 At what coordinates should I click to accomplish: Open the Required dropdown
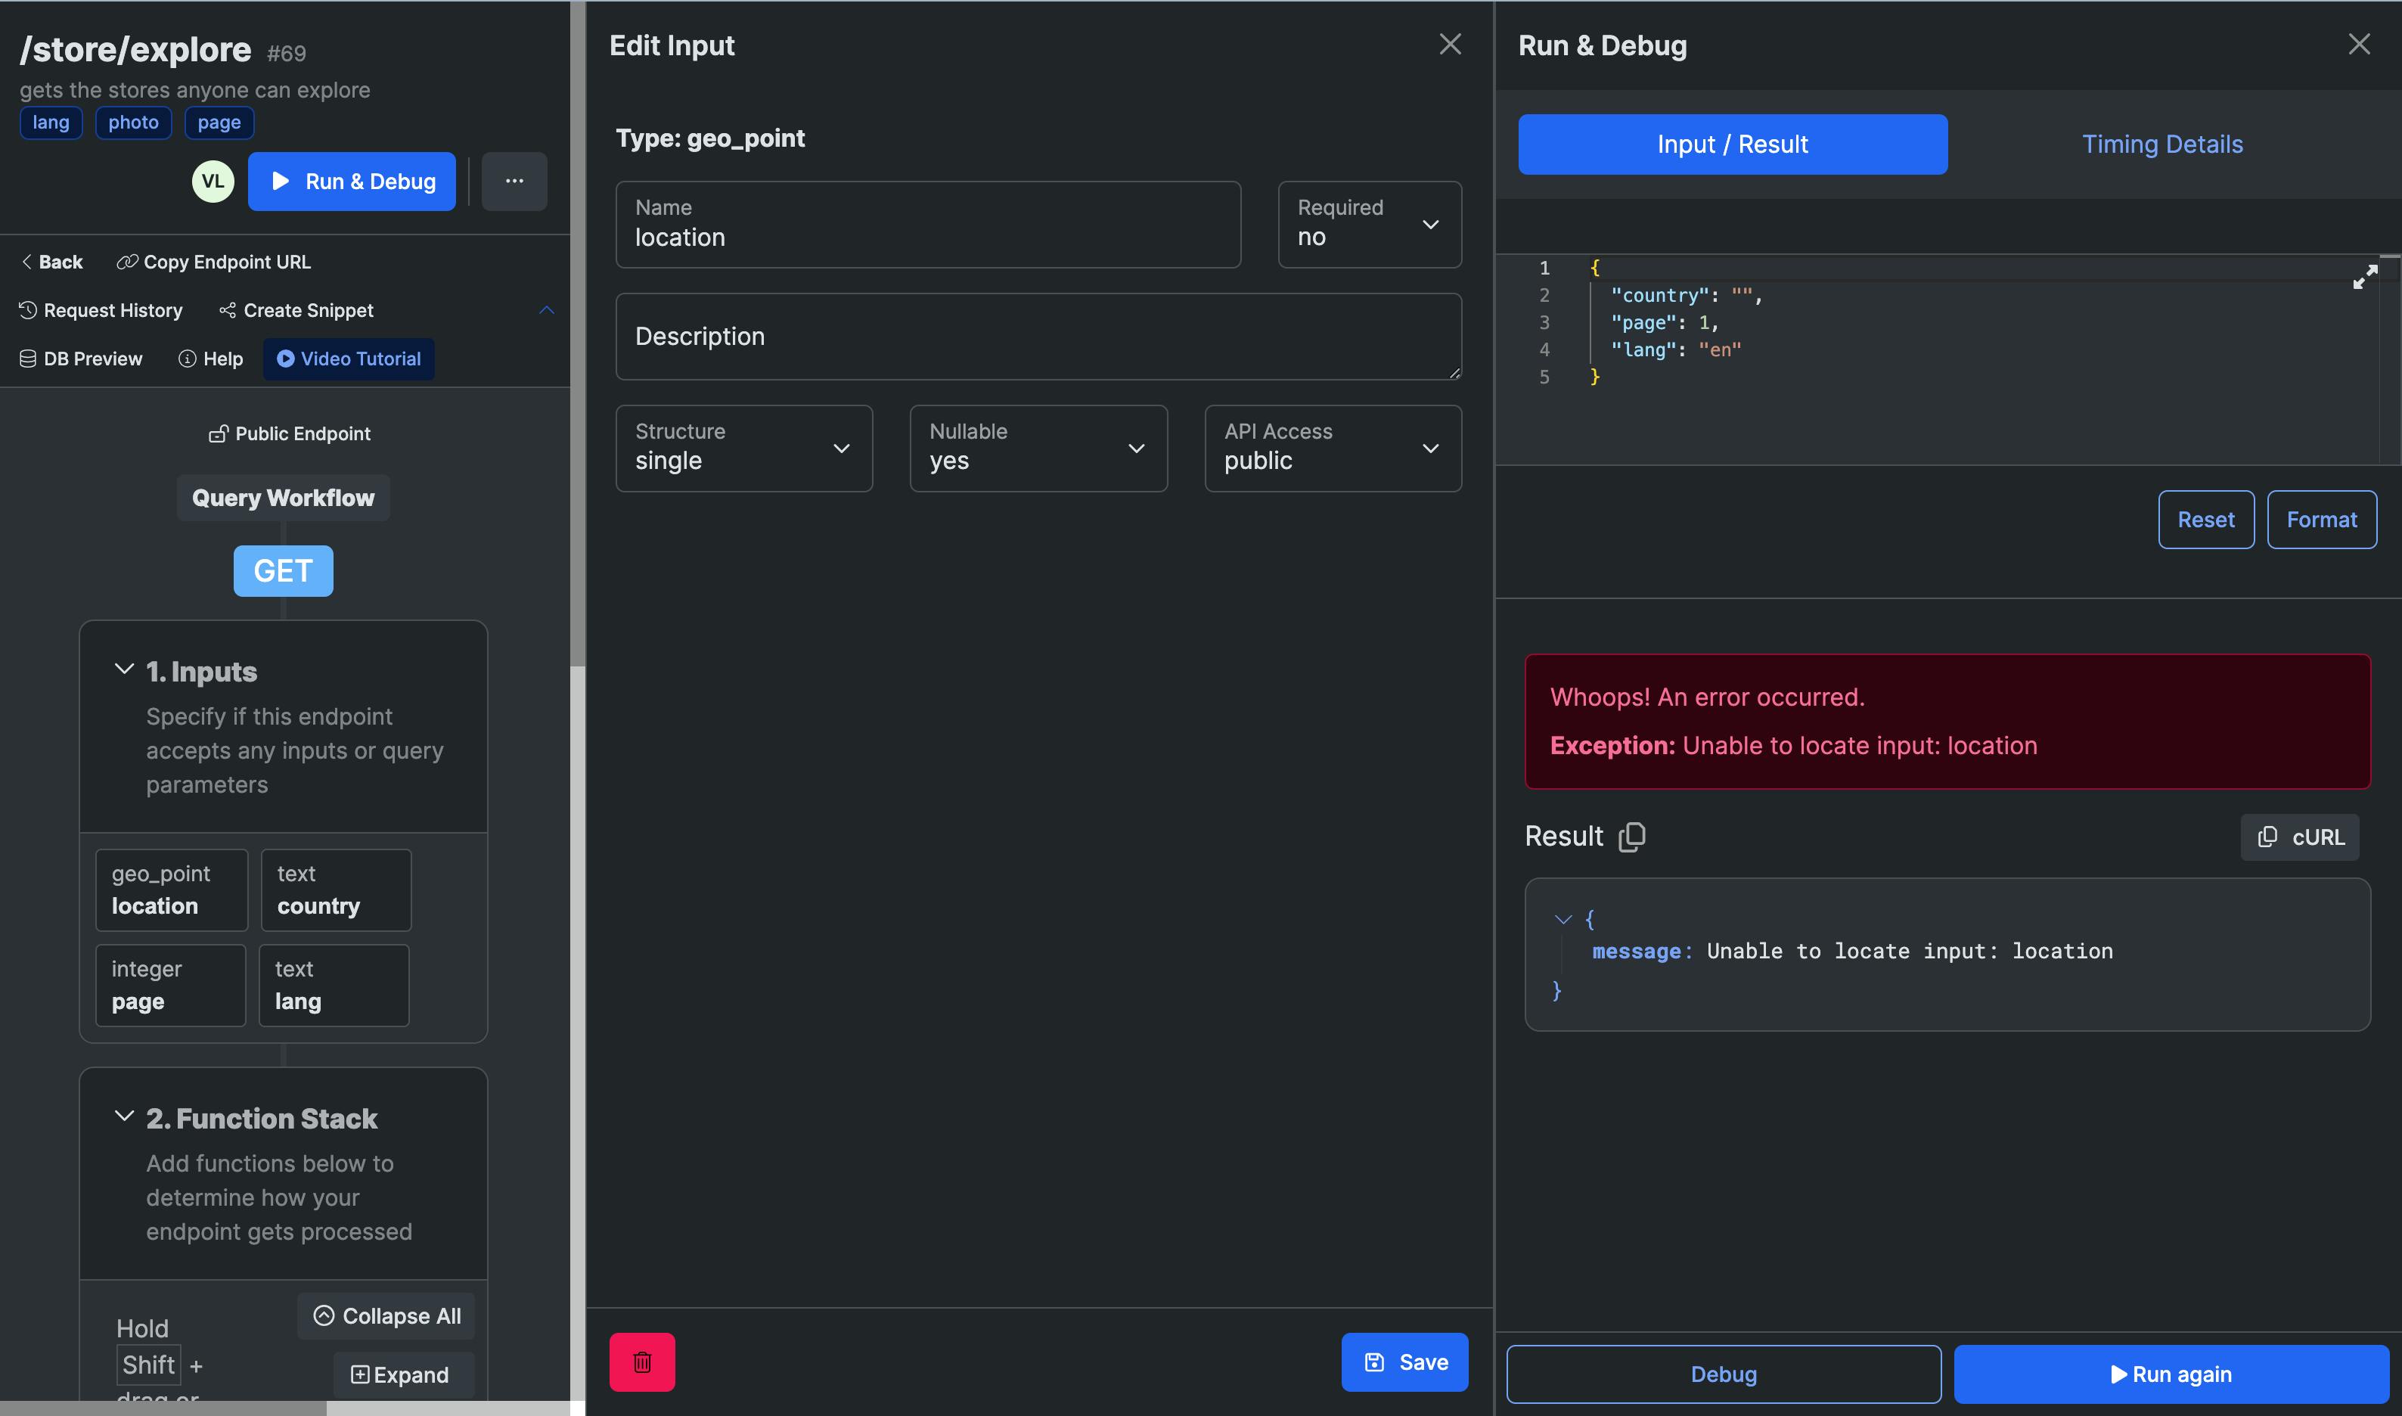pyautogui.click(x=1369, y=224)
